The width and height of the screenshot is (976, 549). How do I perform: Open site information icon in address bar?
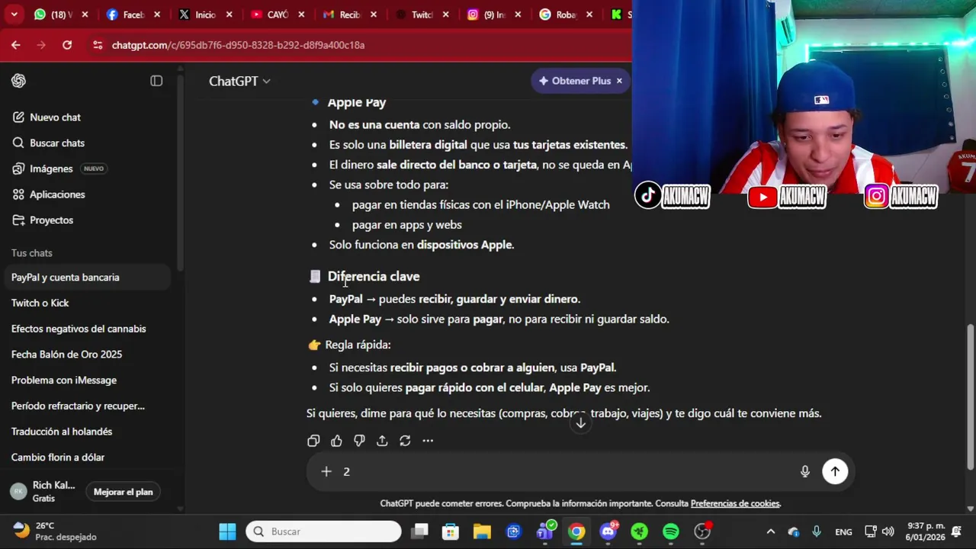pos(98,45)
